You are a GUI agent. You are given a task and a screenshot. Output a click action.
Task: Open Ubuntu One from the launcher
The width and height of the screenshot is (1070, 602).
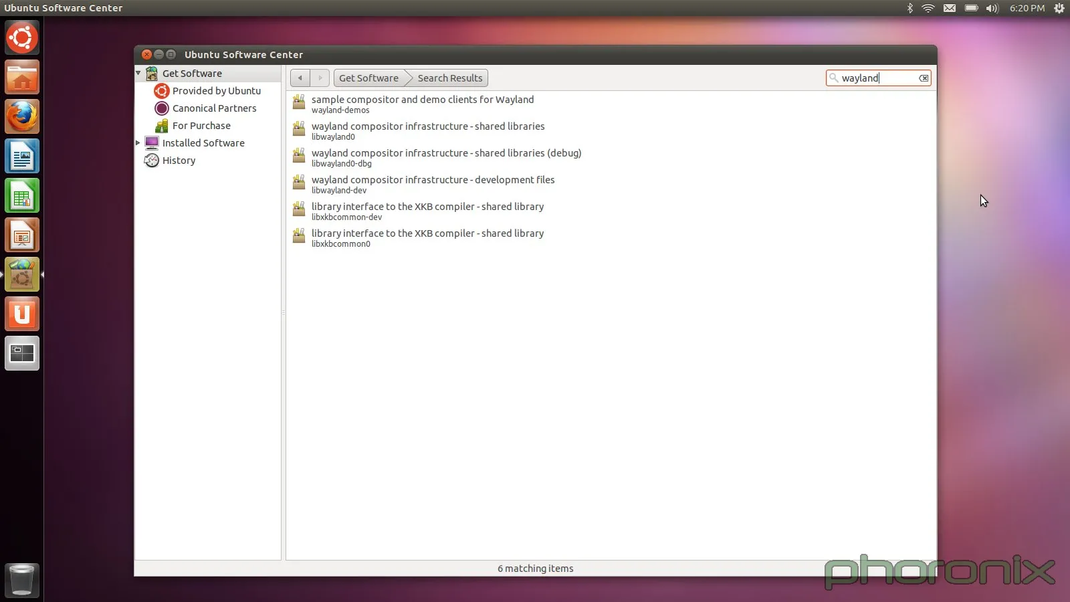click(x=22, y=314)
